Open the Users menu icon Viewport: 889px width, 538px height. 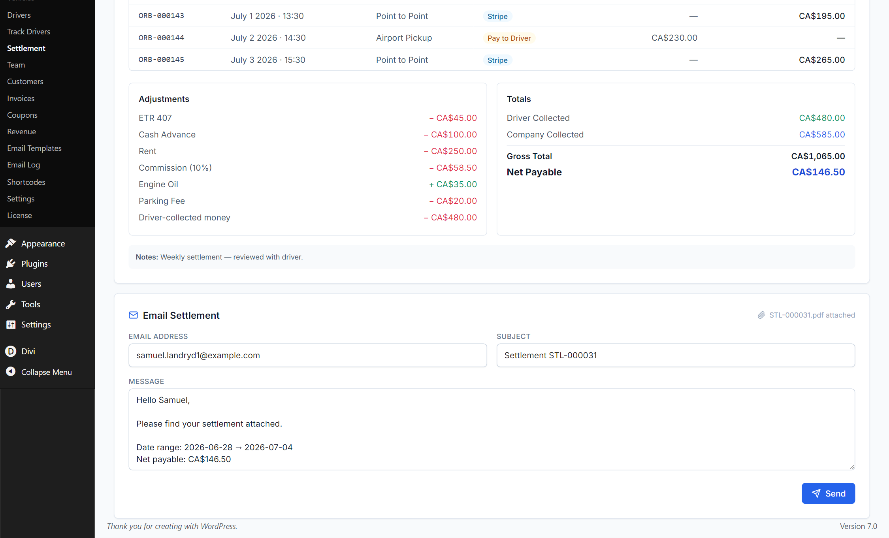tap(11, 284)
